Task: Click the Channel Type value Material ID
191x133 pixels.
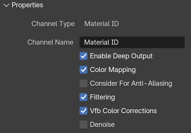Action: [x=102, y=24]
